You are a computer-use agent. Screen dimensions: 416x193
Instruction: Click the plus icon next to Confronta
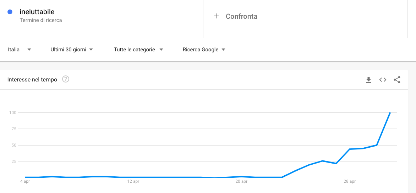click(x=216, y=16)
